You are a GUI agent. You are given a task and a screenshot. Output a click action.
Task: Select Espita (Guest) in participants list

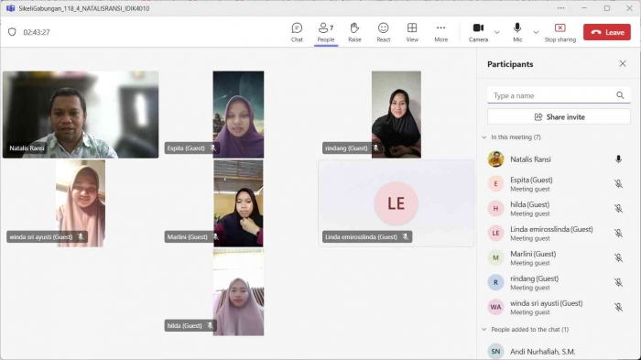(x=559, y=184)
